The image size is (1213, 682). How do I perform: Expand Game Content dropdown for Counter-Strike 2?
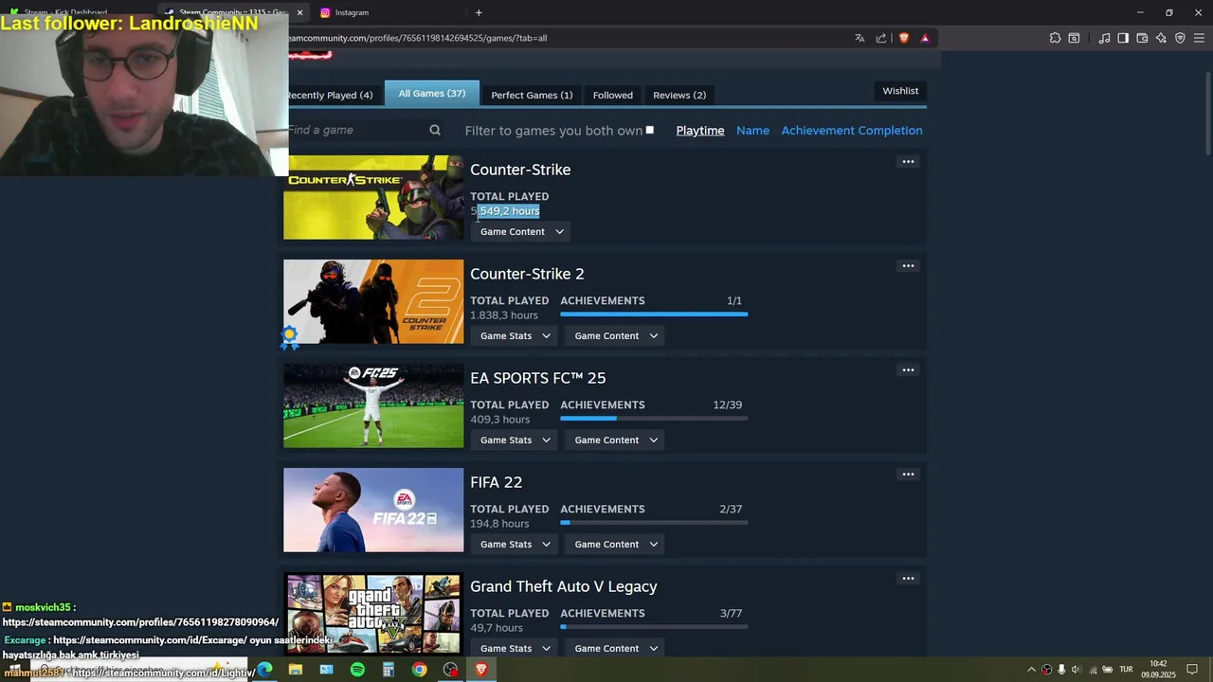(x=615, y=335)
